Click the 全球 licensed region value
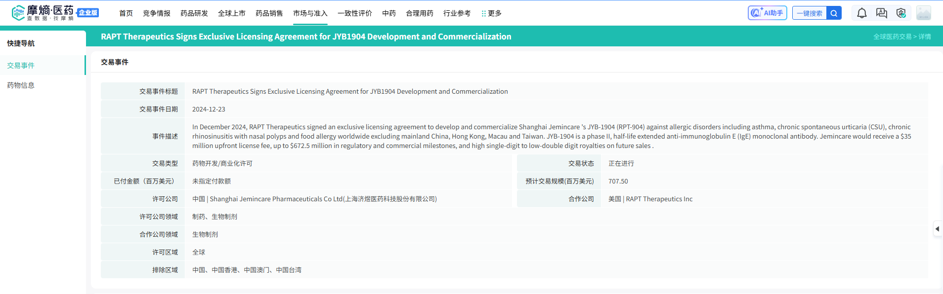 (x=199, y=252)
